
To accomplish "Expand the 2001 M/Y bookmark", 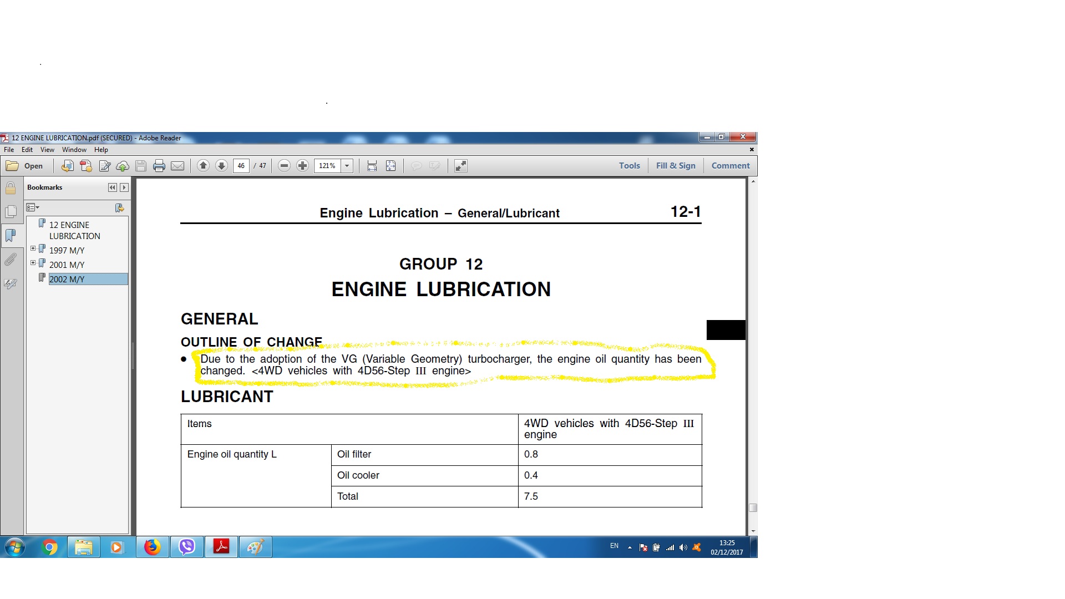I will 33,263.
